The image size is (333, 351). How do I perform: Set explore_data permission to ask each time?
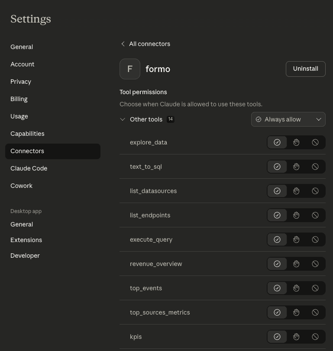click(296, 142)
